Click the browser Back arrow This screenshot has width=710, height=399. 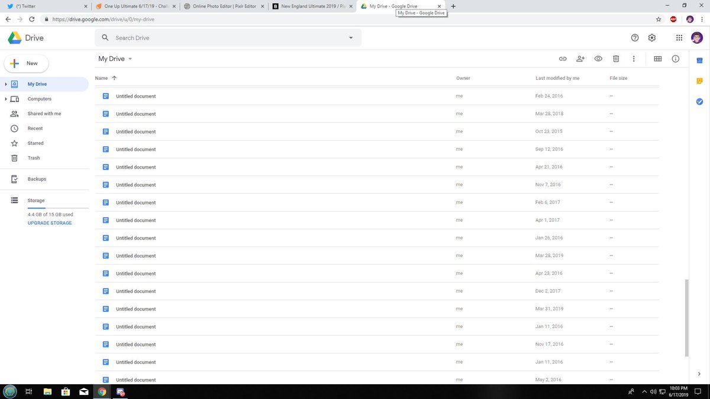point(8,19)
